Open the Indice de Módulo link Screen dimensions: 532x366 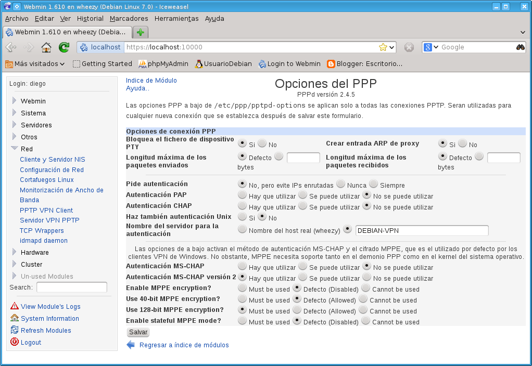click(x=151, y=80)
